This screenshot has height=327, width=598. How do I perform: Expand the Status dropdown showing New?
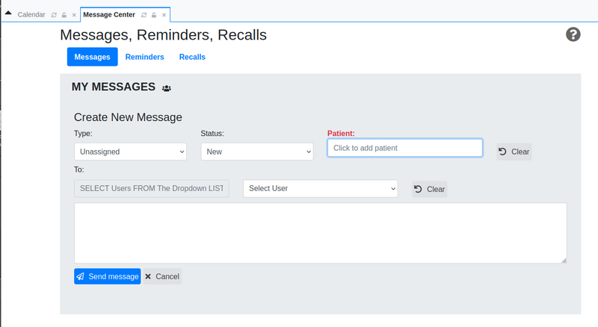coord(257,152)
